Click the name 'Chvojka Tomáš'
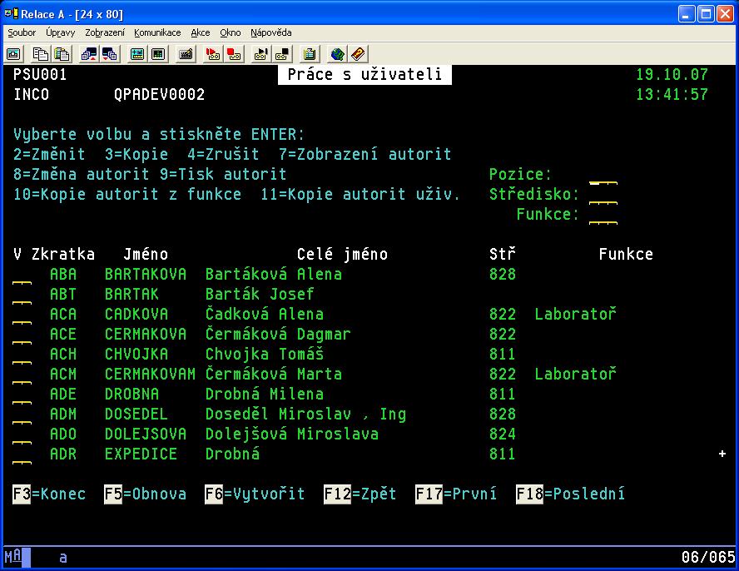The width and height of the screenshot is (739, 571). pos(265,354)
